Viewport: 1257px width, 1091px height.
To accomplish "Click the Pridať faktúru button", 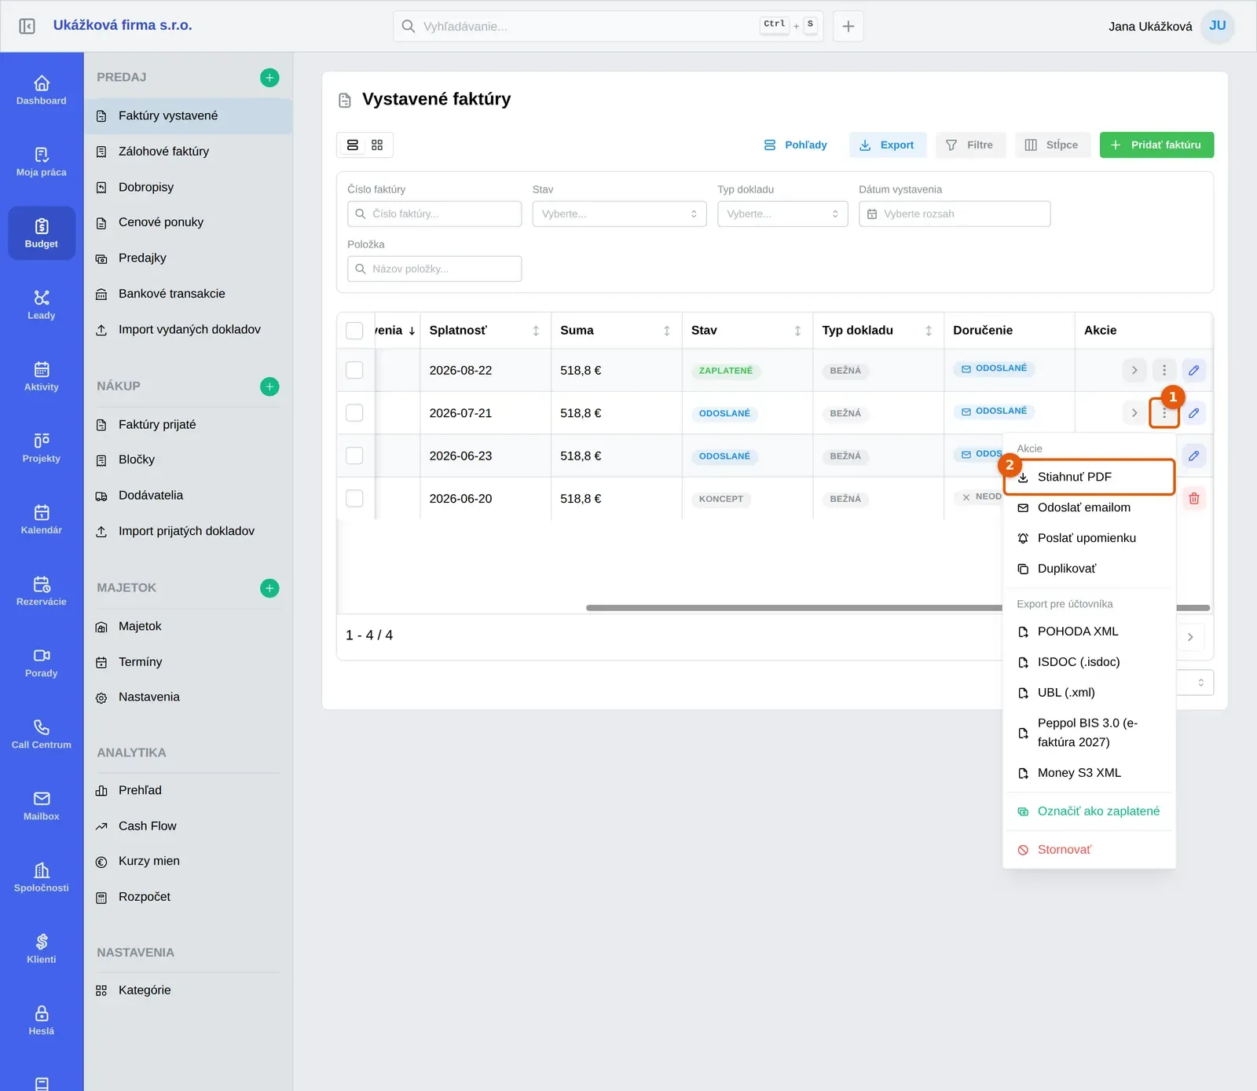I will (1156, 145).
